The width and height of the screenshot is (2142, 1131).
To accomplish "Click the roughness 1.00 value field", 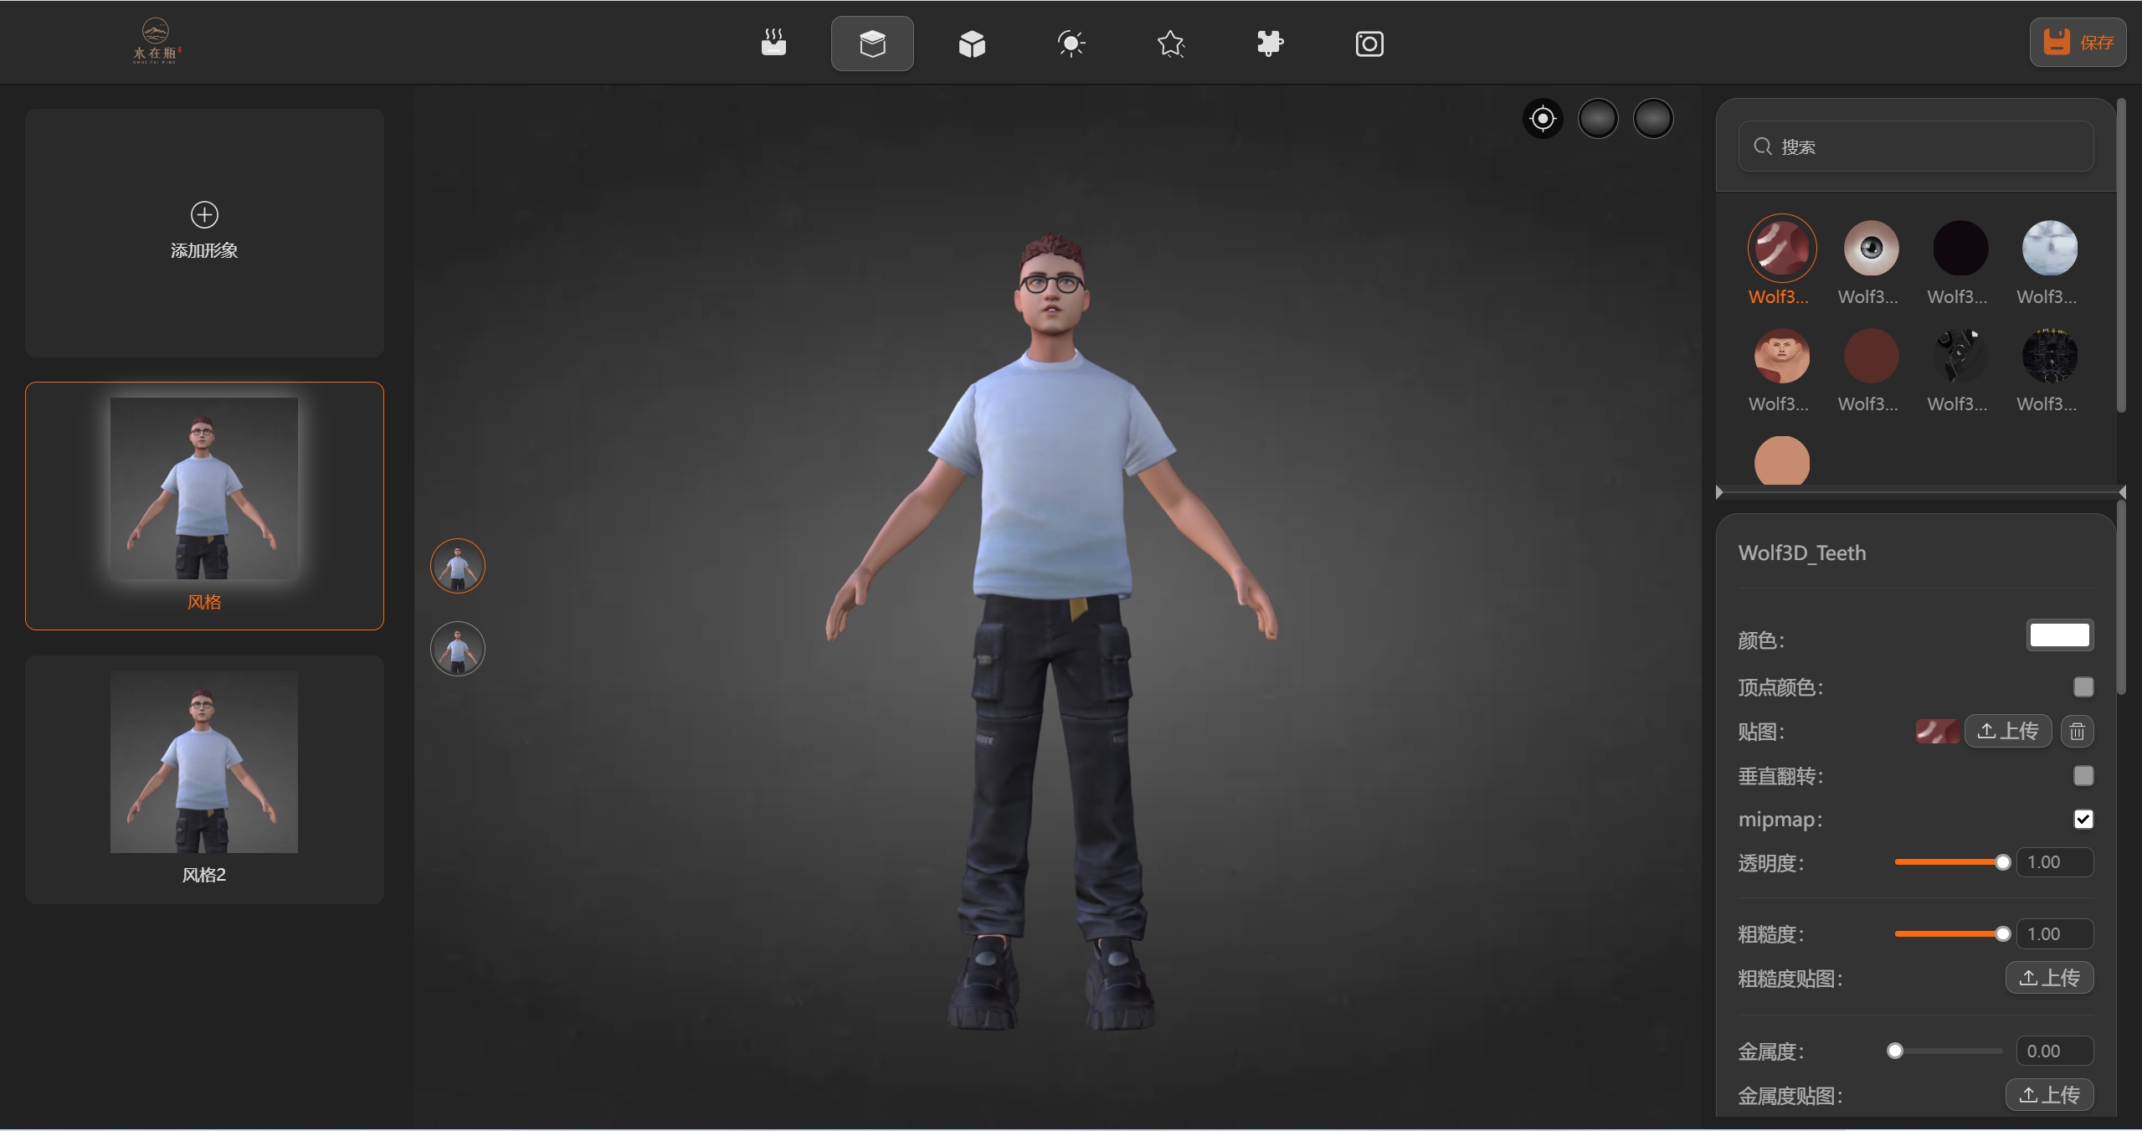I will 2055,934.
